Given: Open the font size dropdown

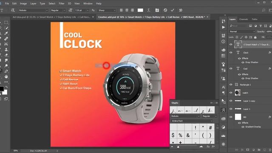Looking at the screenshot, I should [88, 10].
